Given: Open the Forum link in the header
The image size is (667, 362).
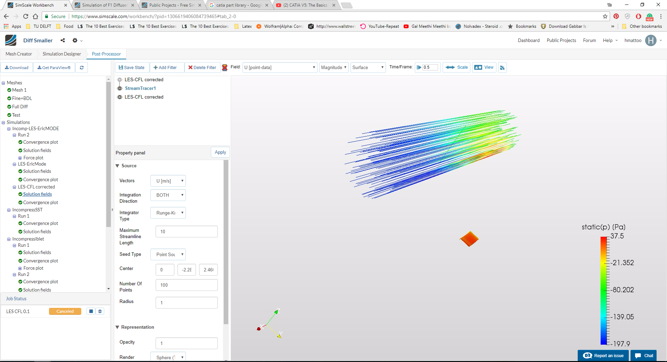Looking at the screenshot, I should pyautogui.click(x=590, y=40).
